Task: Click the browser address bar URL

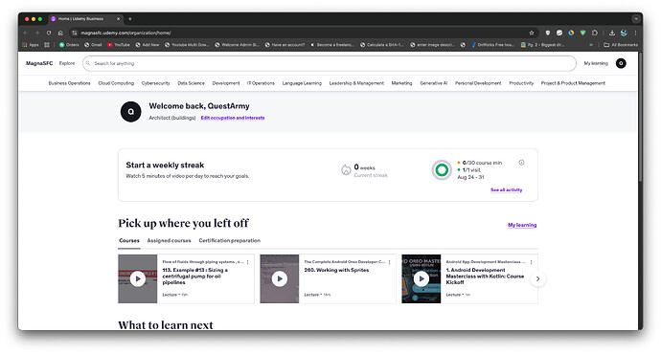Action: click(x=125, y=33)
